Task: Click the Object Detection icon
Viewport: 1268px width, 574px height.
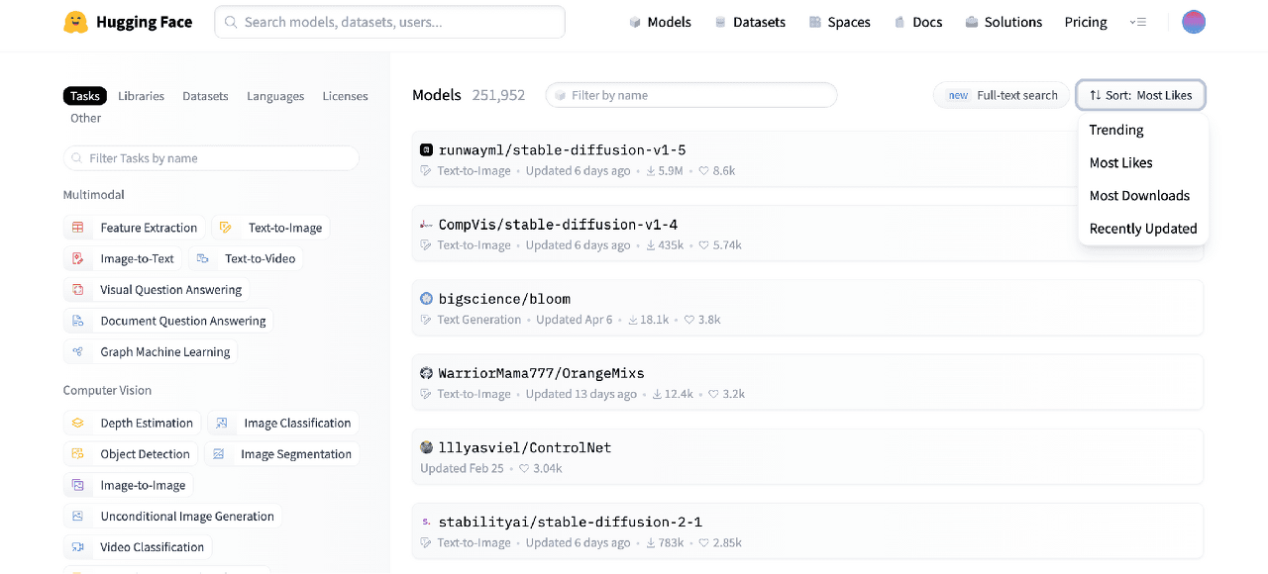Action: (77, 454)
